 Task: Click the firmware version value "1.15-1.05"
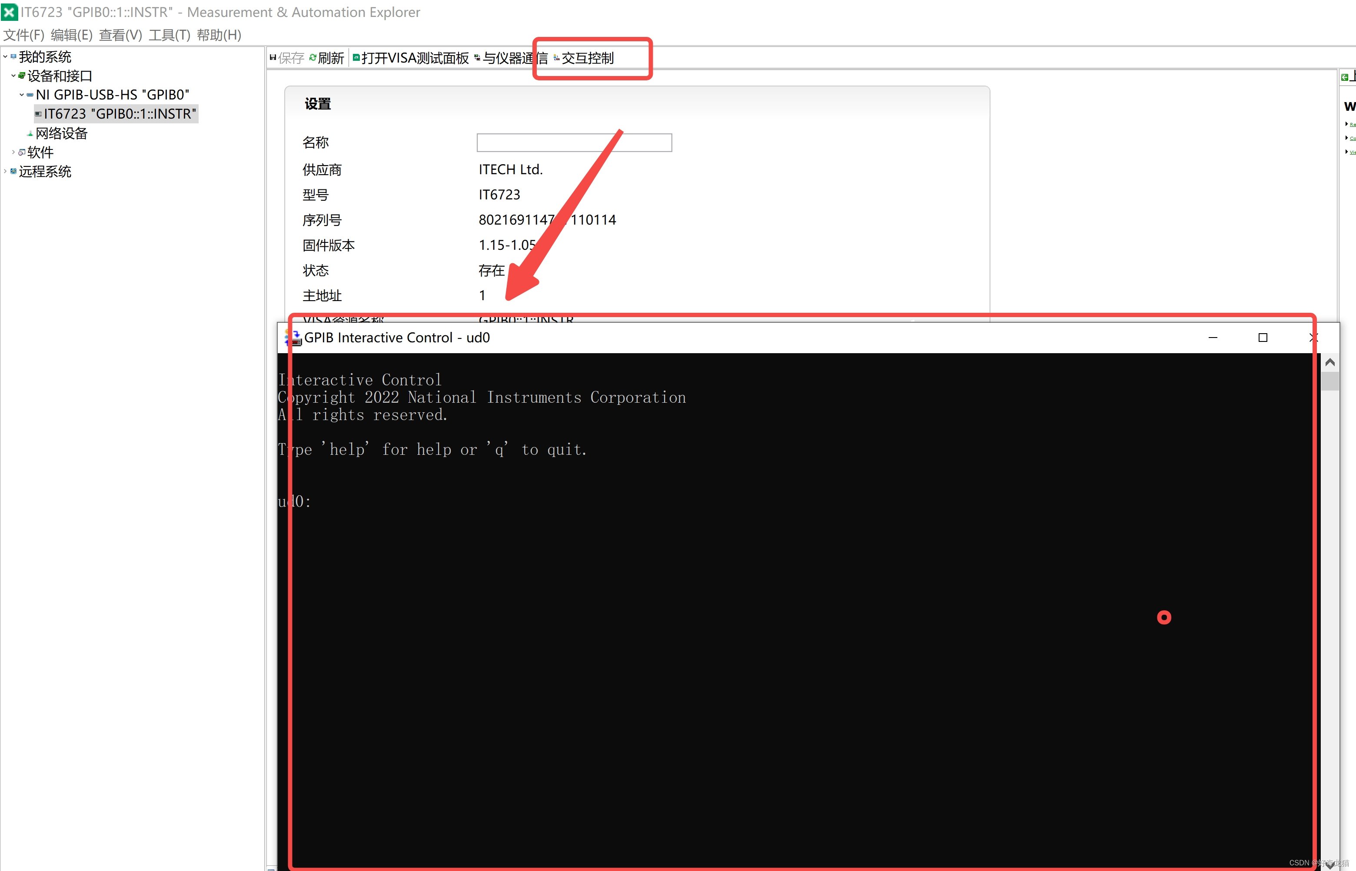click(508, 245)
